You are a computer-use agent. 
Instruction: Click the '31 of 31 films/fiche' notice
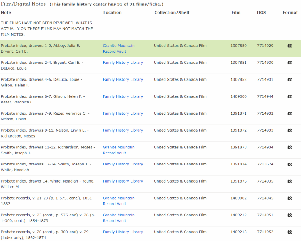click(106, 4)
